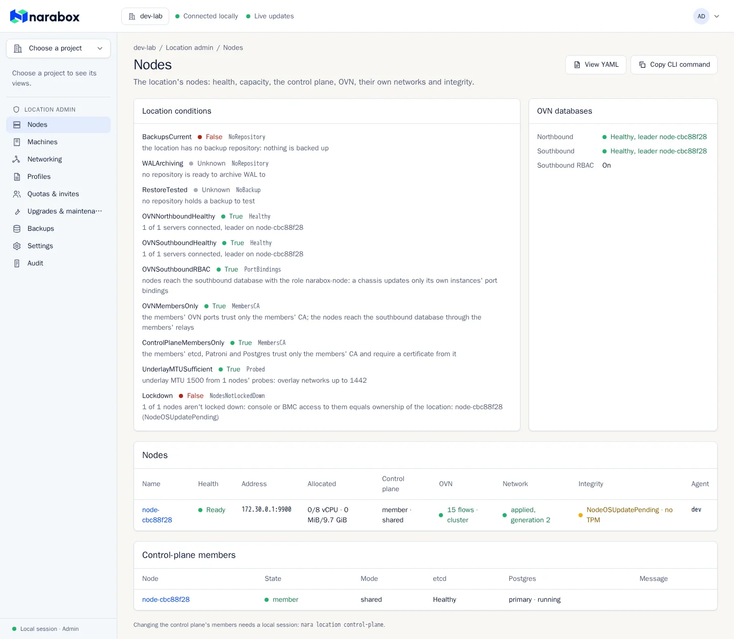
Task: Click the View YAML file icon
Action: tap(577, 65)
